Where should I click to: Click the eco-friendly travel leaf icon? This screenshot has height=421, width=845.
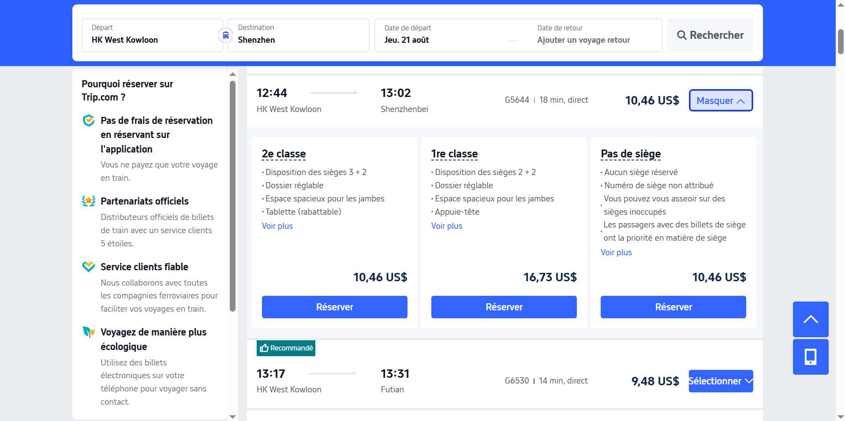pos(89,332)
